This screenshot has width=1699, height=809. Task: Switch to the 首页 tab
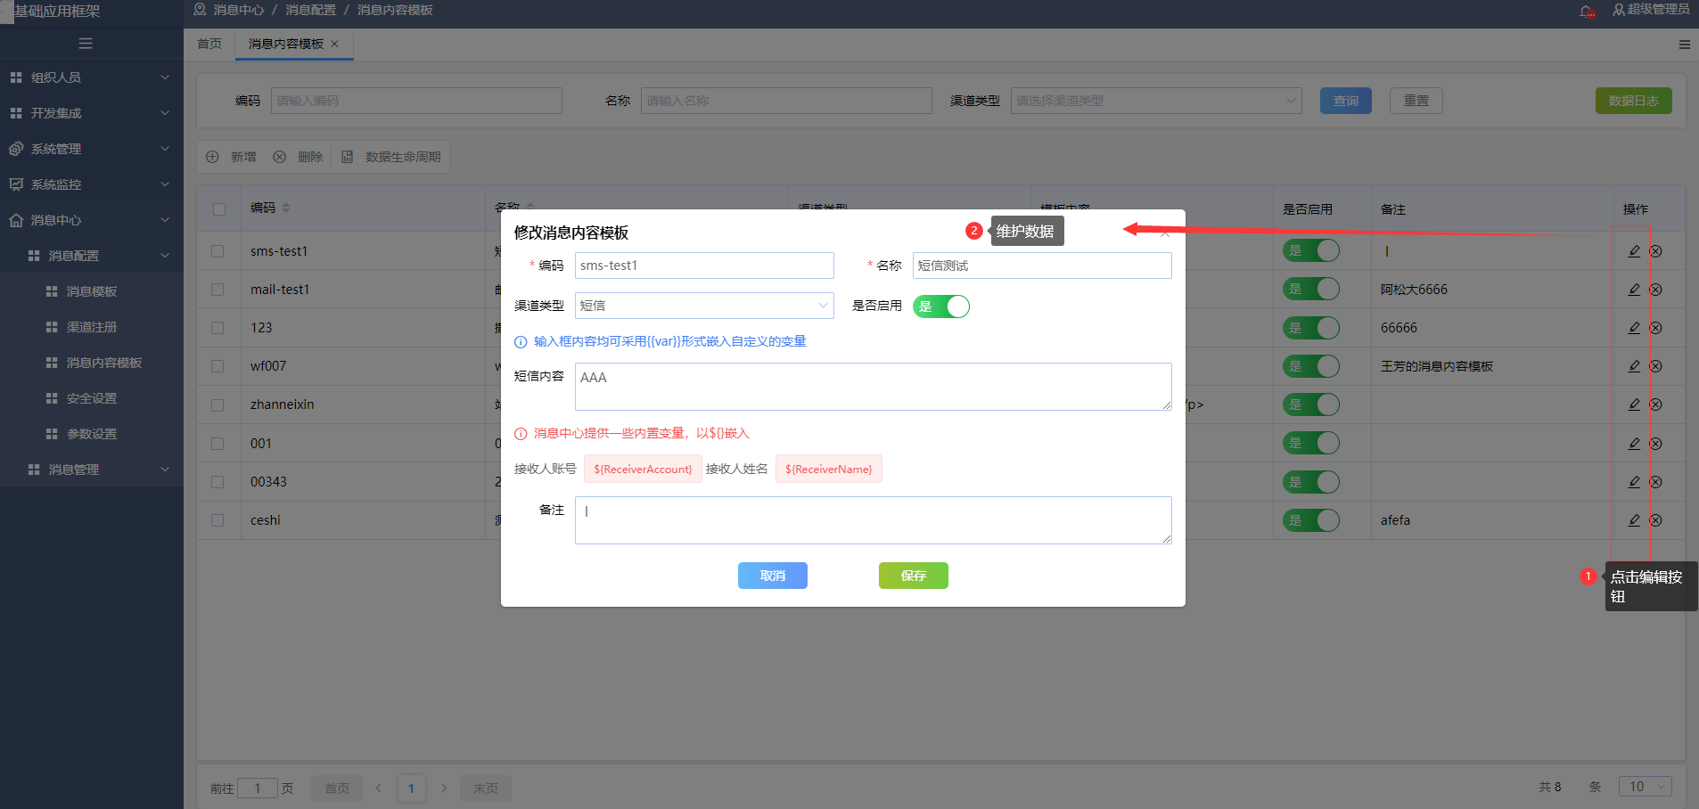click(x=209, y=44)
